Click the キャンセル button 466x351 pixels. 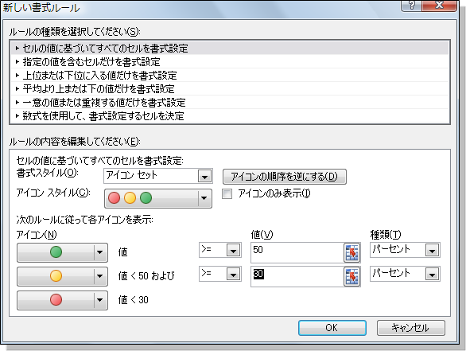410,328
